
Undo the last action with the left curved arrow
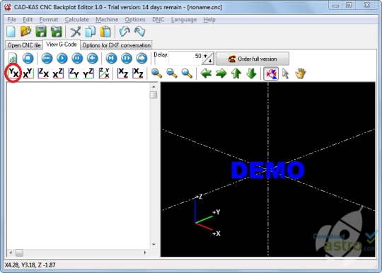pyautogui.click(x=125, y=32)
